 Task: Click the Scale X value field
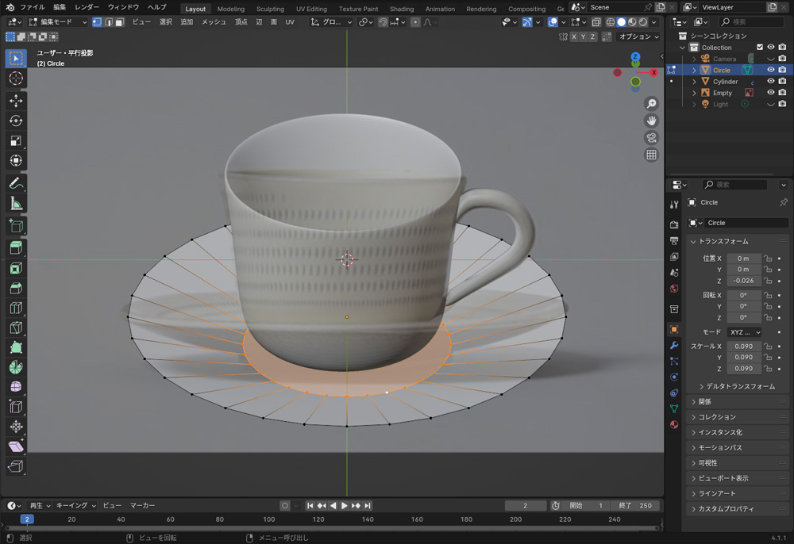point(744,347)
